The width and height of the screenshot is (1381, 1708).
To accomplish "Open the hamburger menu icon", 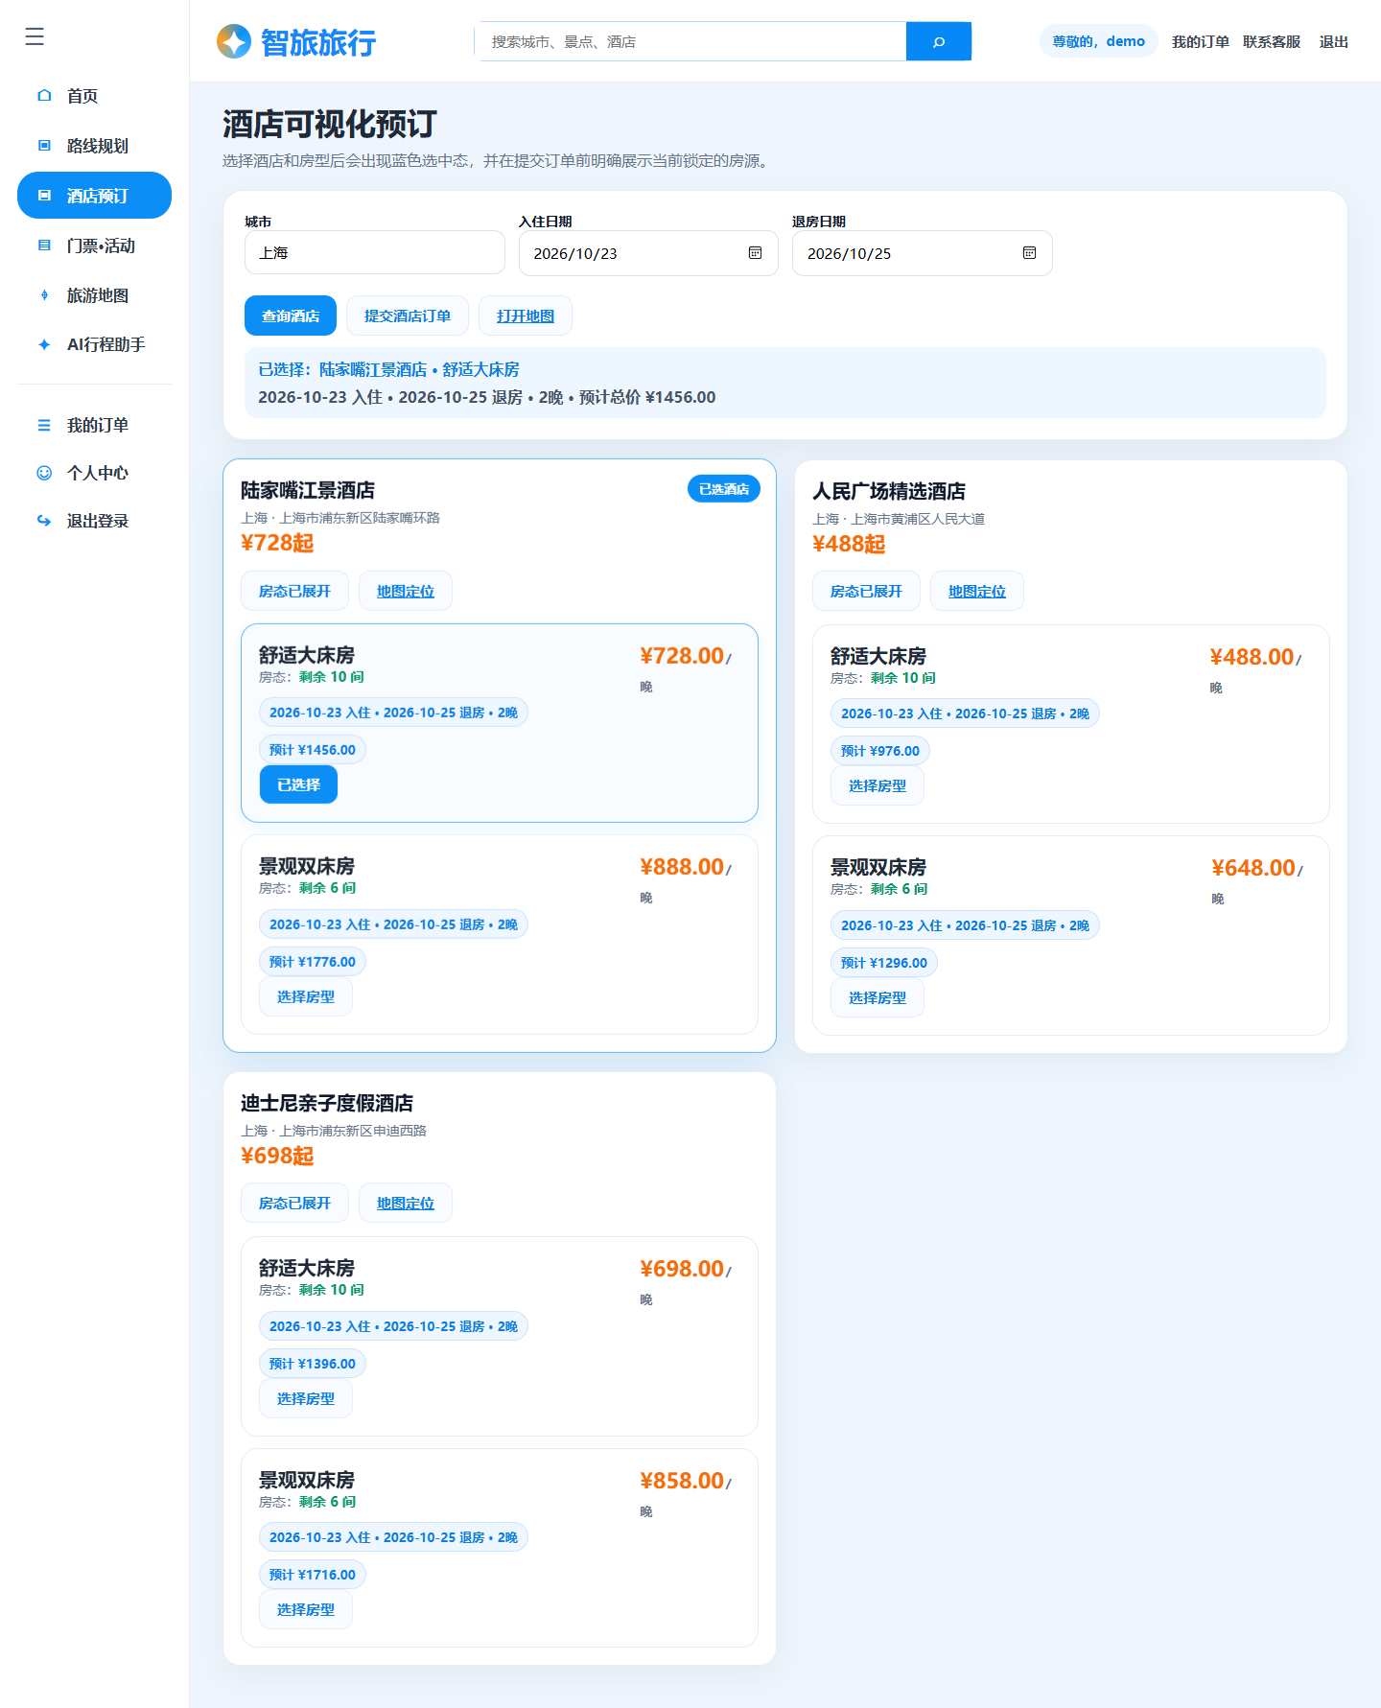I will click(35, 36).
